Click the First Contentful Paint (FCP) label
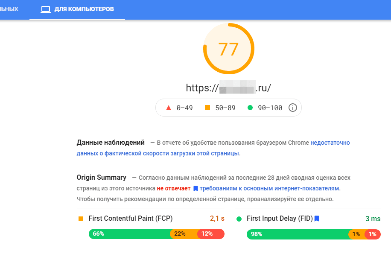The image size is (391, 254). pos(131,219)
